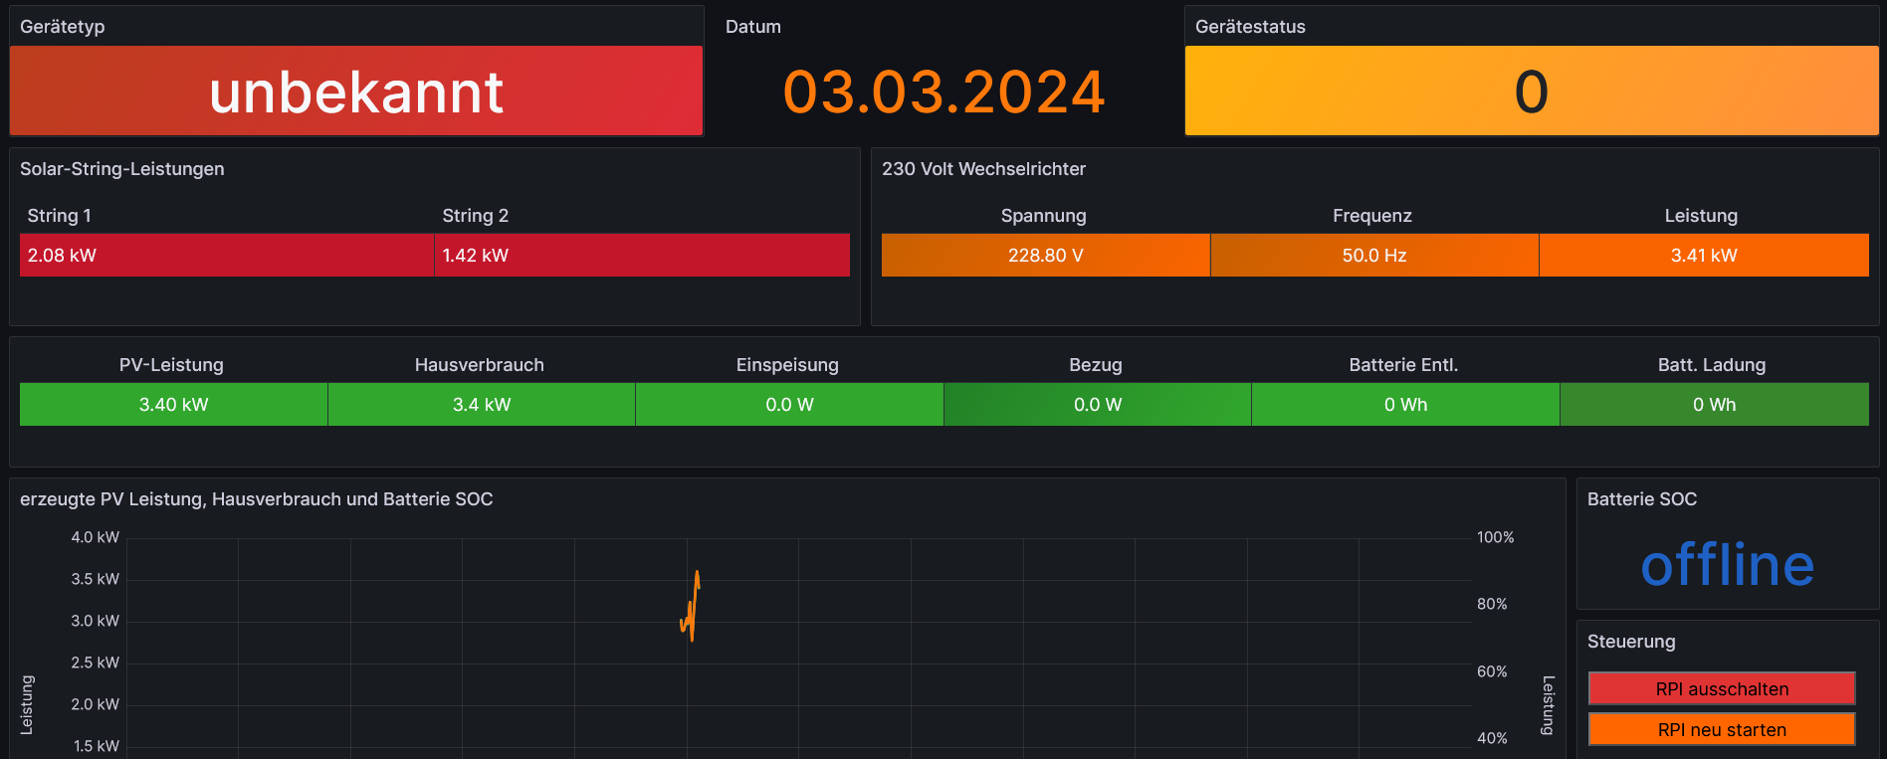The height and width of the screenshot is (759, 1887).
Task: Select the Spannung value 228.80 V
Action: coord(1045,256)
